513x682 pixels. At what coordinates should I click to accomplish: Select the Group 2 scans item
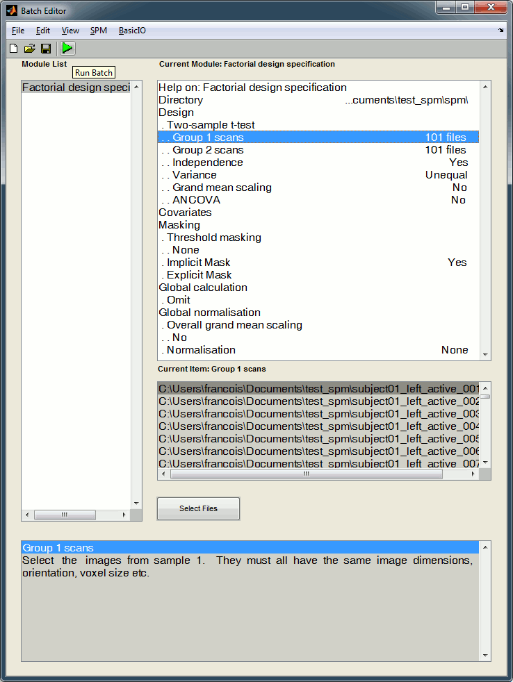pos(208,150)
